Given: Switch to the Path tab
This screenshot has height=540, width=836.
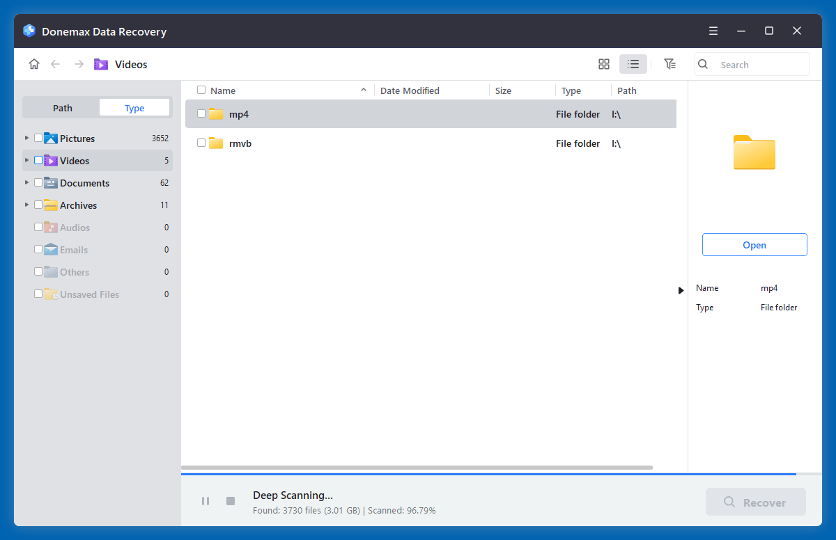Looking at the screenshot, I should coord(62,107).
